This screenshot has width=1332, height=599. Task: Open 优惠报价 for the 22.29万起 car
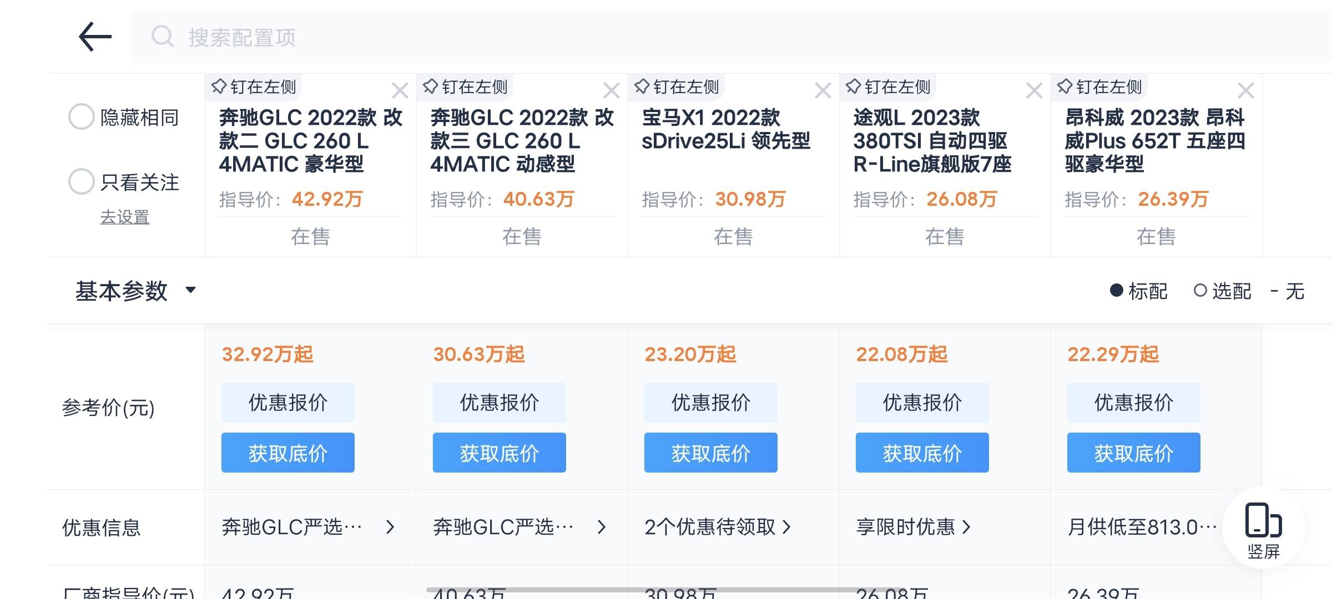coord(1134,403)
